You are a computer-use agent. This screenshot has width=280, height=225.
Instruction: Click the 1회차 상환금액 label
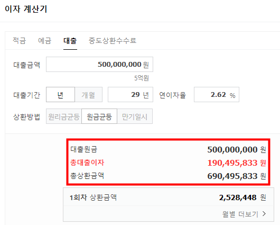(x=93, y=197)
